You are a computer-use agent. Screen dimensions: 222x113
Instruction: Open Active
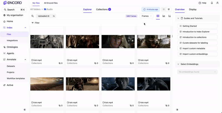coord(8,85)
